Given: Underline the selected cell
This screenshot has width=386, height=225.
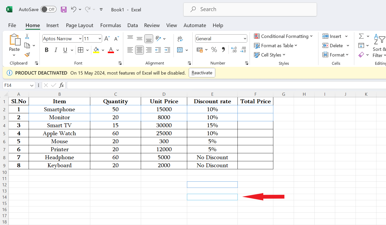Looking at the screenshot, I should pos(64,50).
